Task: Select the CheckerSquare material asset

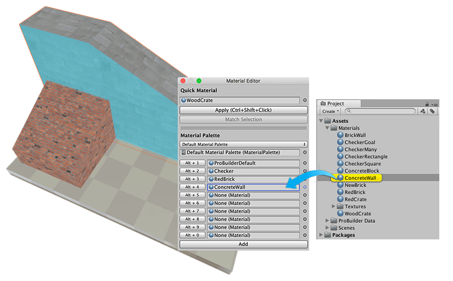Action: coord(359,163)
